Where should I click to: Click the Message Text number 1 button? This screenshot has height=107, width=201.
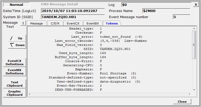23,23
